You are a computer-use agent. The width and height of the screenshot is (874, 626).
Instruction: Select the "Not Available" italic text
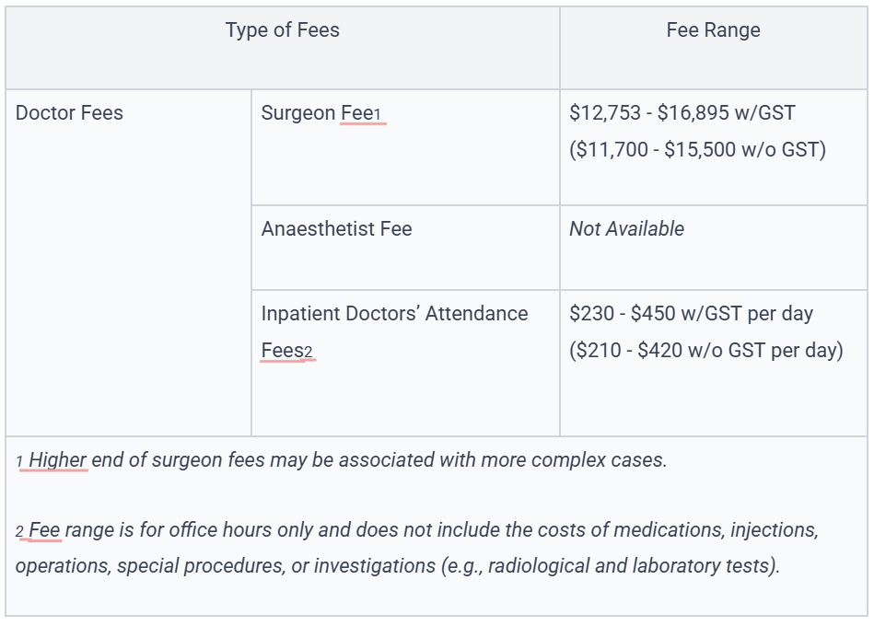click(626, 229)
